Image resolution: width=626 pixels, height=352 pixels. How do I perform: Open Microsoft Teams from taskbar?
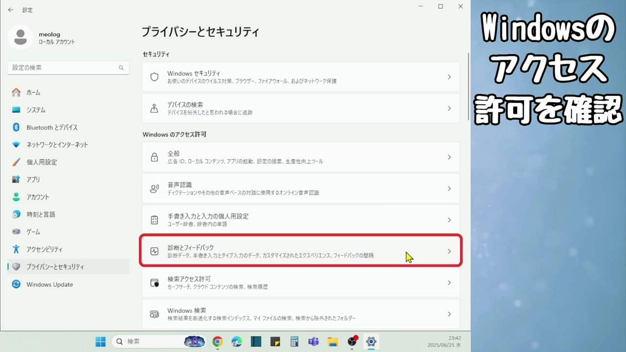click(313, 341)
